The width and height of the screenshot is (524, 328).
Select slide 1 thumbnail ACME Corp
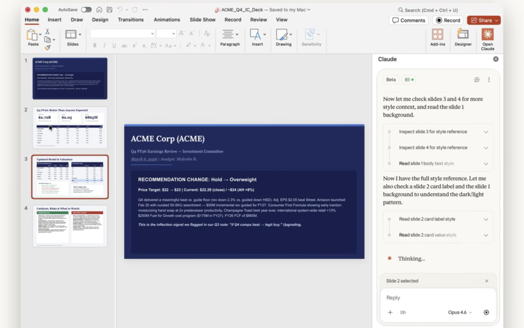(x=70, y=78)
